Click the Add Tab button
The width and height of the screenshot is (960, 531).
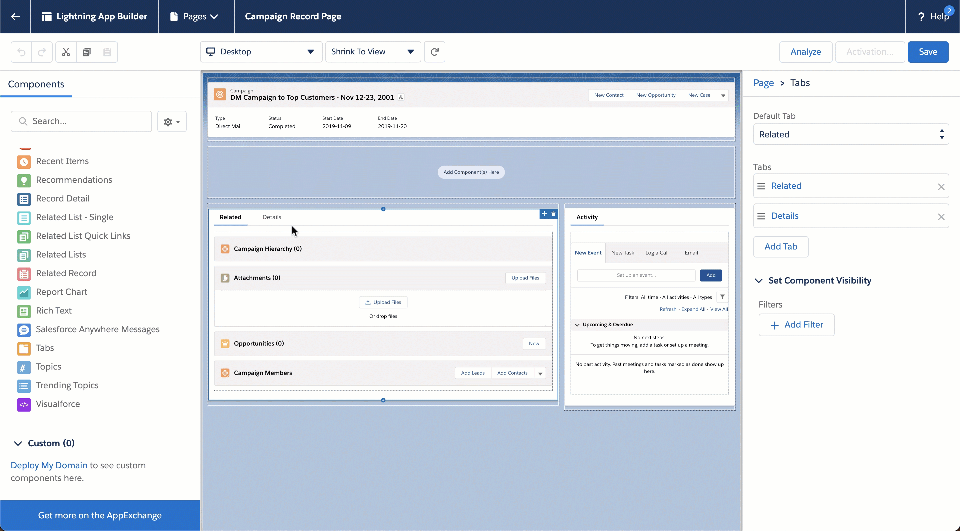click(780, 246)
